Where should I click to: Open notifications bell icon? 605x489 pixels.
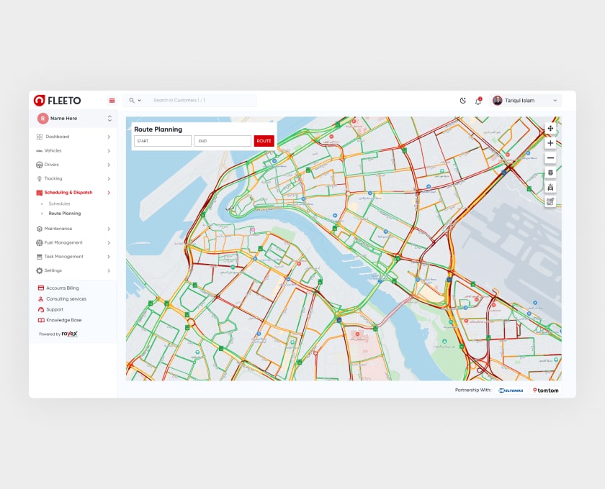(478, 101)
